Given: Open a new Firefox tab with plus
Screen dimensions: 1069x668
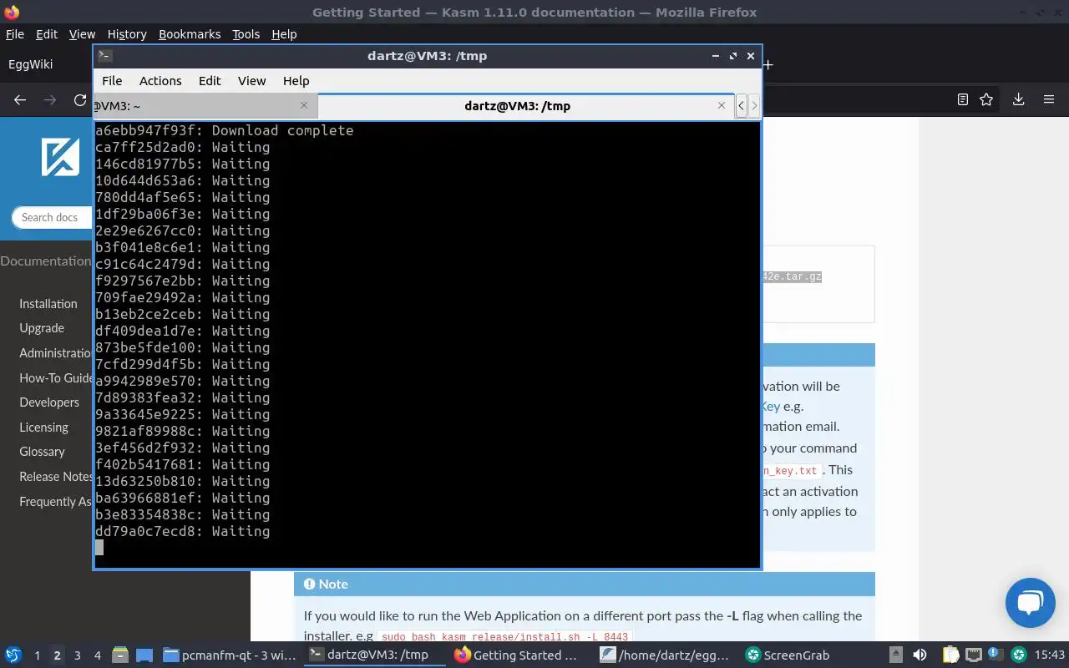Looking at the screenshot, I should click(x=768, y=64).
